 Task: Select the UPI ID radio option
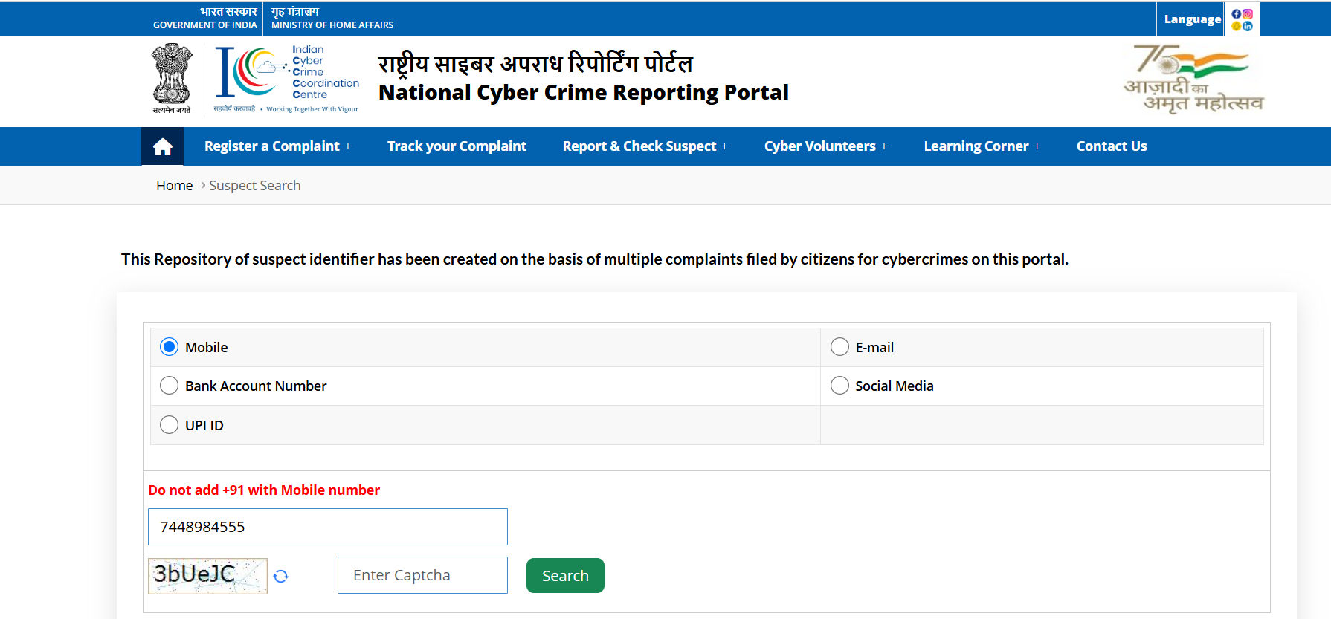click(170, 425)
